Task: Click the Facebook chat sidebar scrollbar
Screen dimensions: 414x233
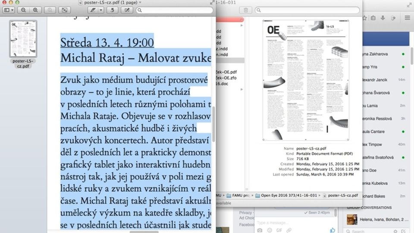Action: [x=412, y=56]
